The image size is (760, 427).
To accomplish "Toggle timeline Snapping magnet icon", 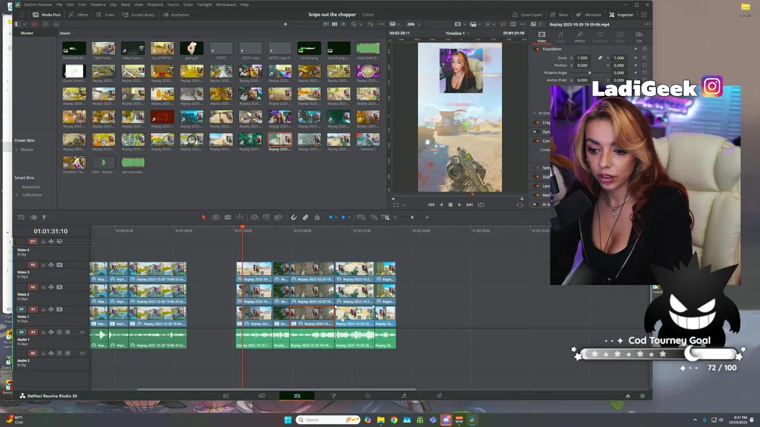I will (293, 218).
